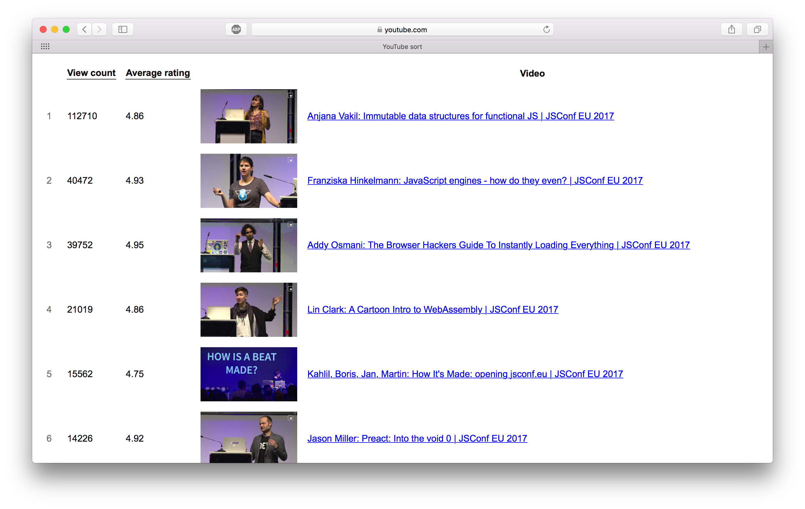Click Franziska Hinkelmann's video thumbnail
Image resolution: width=805 pixels, height=509 pixels.
coord(248,181)
